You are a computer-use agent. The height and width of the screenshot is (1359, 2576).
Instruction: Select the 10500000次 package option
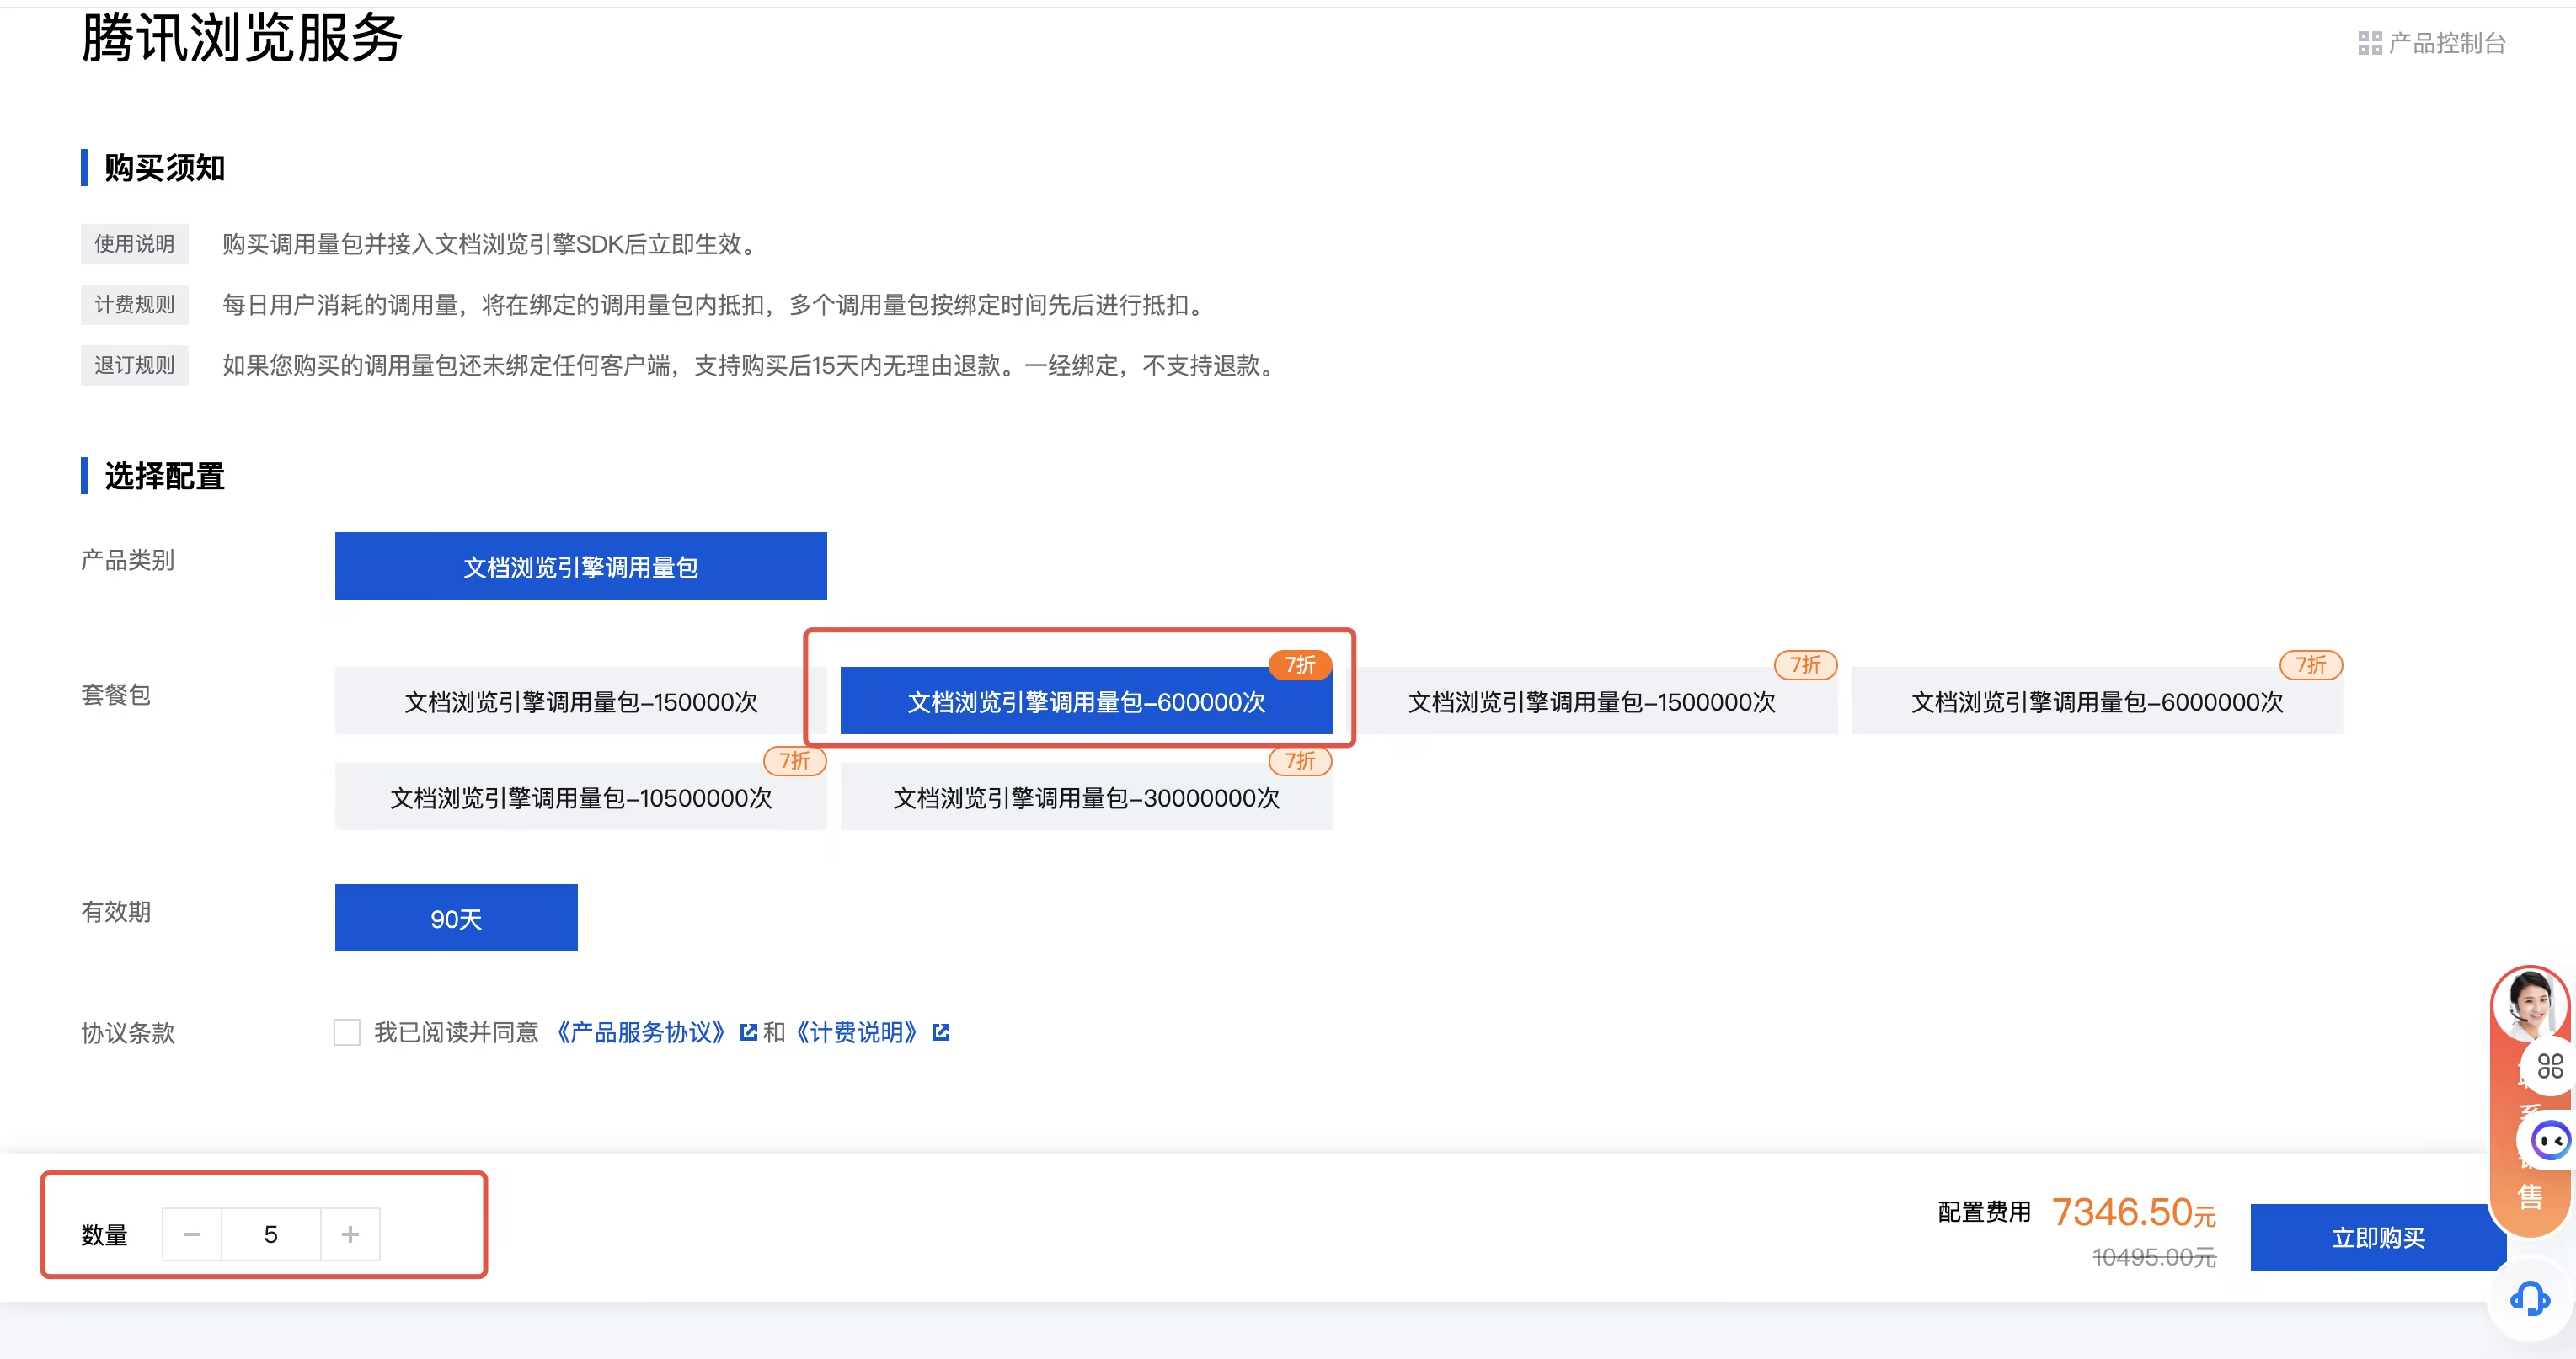click(580, 797)
